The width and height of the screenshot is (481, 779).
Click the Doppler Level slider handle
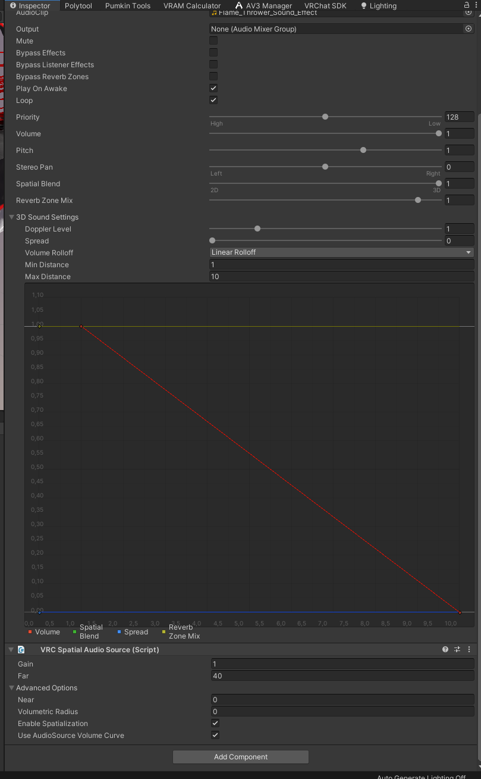point(257,229)
